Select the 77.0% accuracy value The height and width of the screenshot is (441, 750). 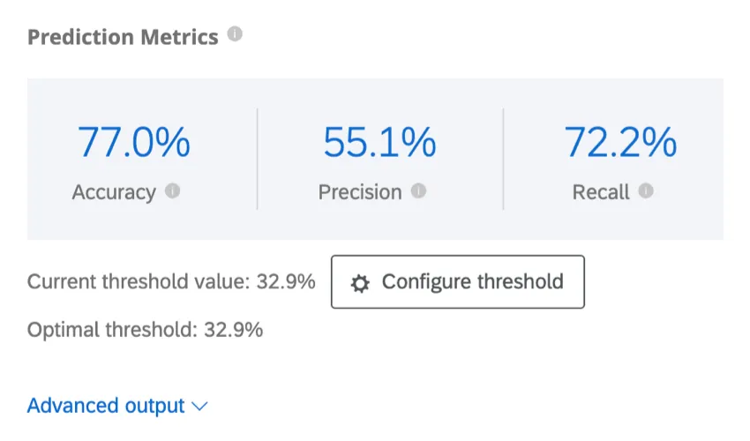point(134,142)
